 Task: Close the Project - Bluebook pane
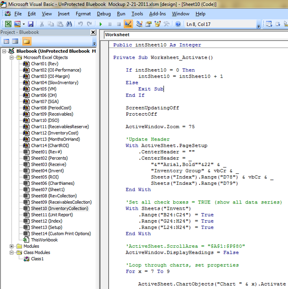(x=93, y=32)
